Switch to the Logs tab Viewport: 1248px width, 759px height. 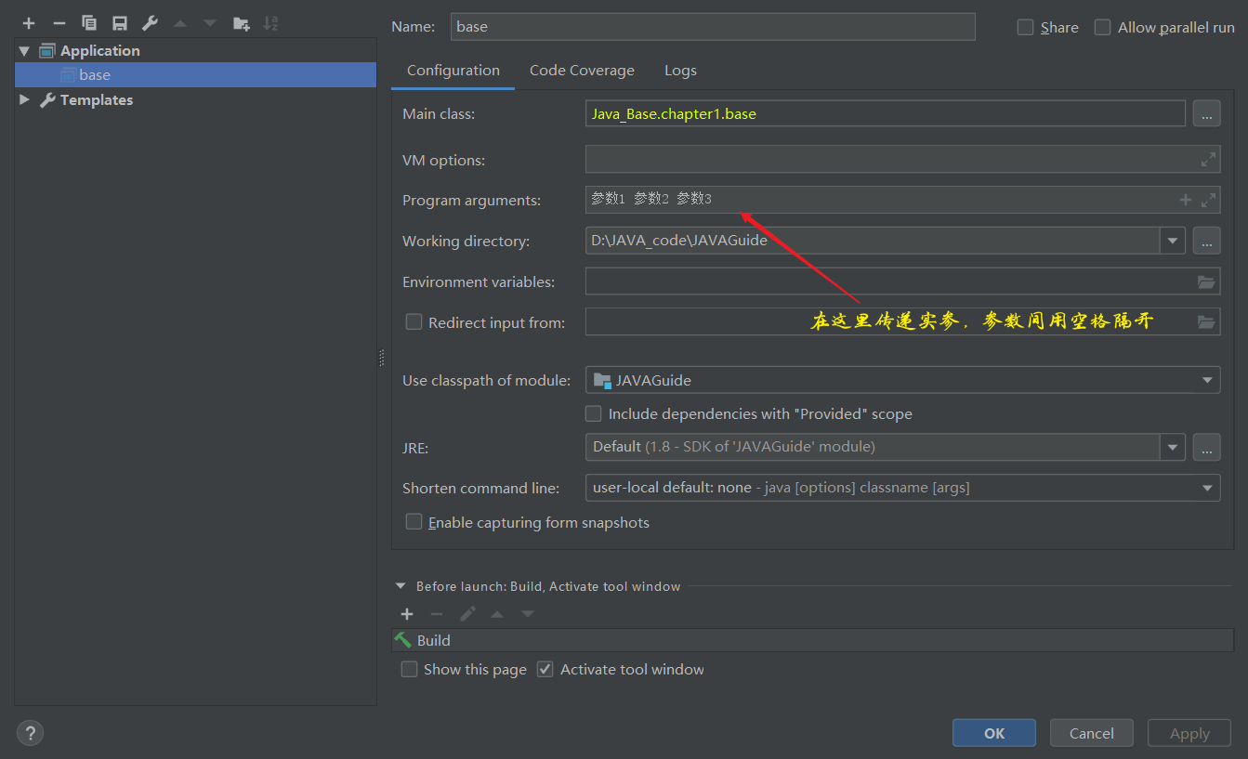click(680, 71)
